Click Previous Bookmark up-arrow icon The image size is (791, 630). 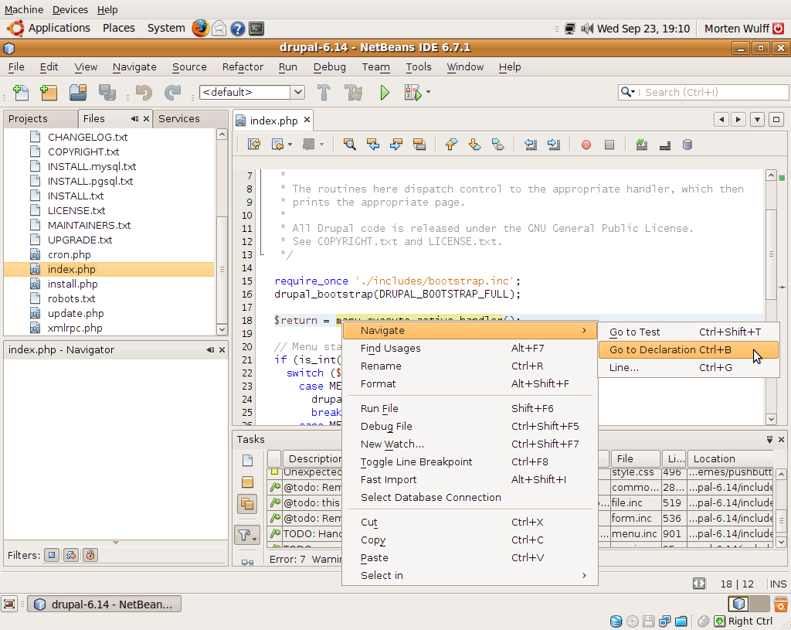tap(451, 145)
